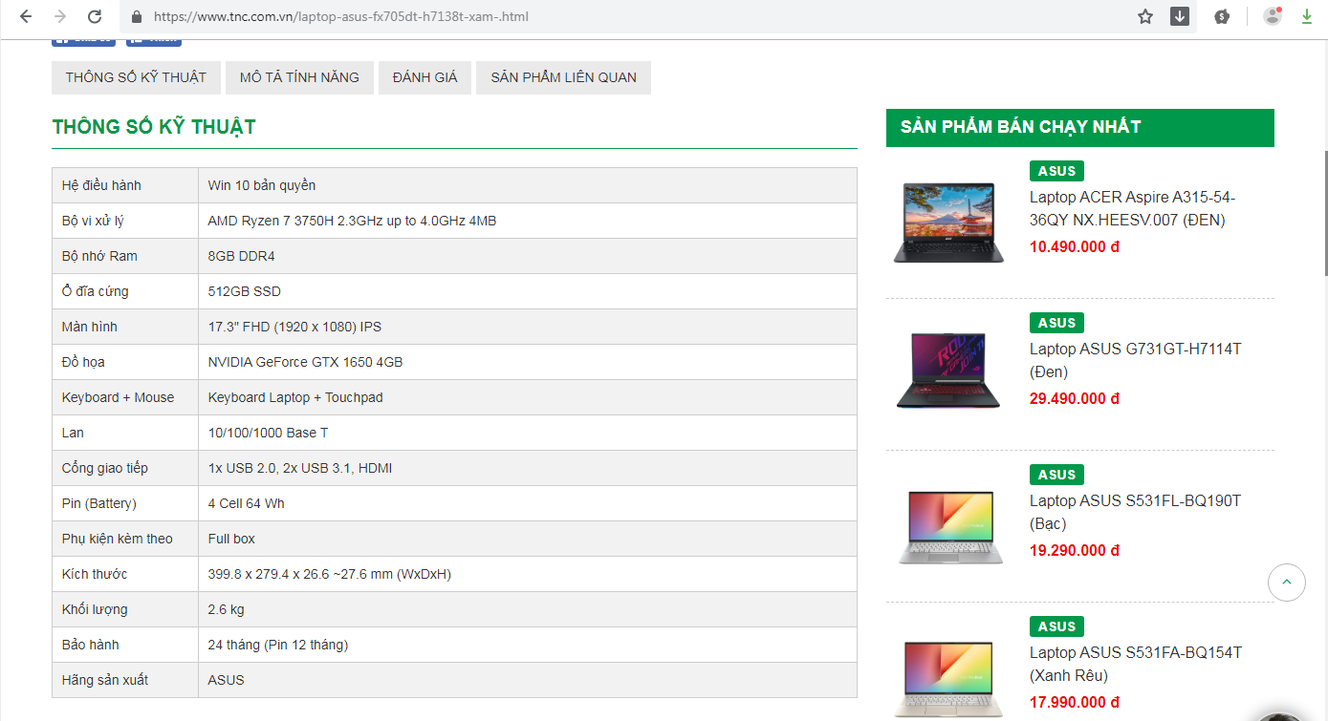View site security info via lock icon
Viewport: 1328px width, 721px height.
[x=136, y=17]
